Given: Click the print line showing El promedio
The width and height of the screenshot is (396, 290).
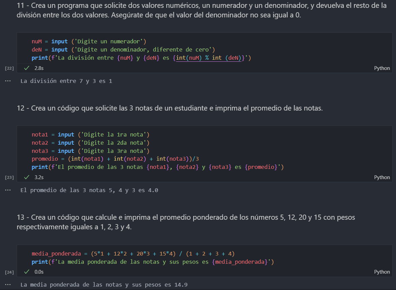Looking at the screenshot, I should pos(158,167).
